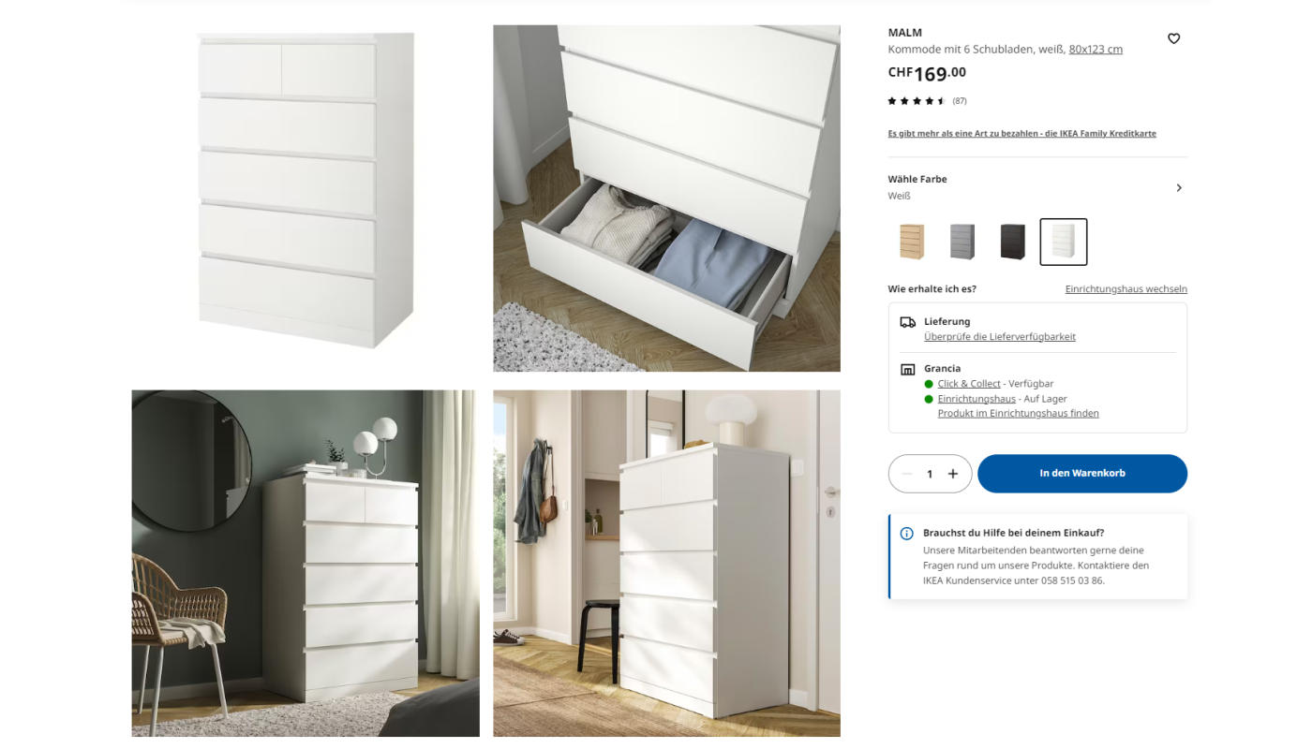Select the white color swatch
The width and height of the screenshot is (1312, 749).
coord(1064,242)
